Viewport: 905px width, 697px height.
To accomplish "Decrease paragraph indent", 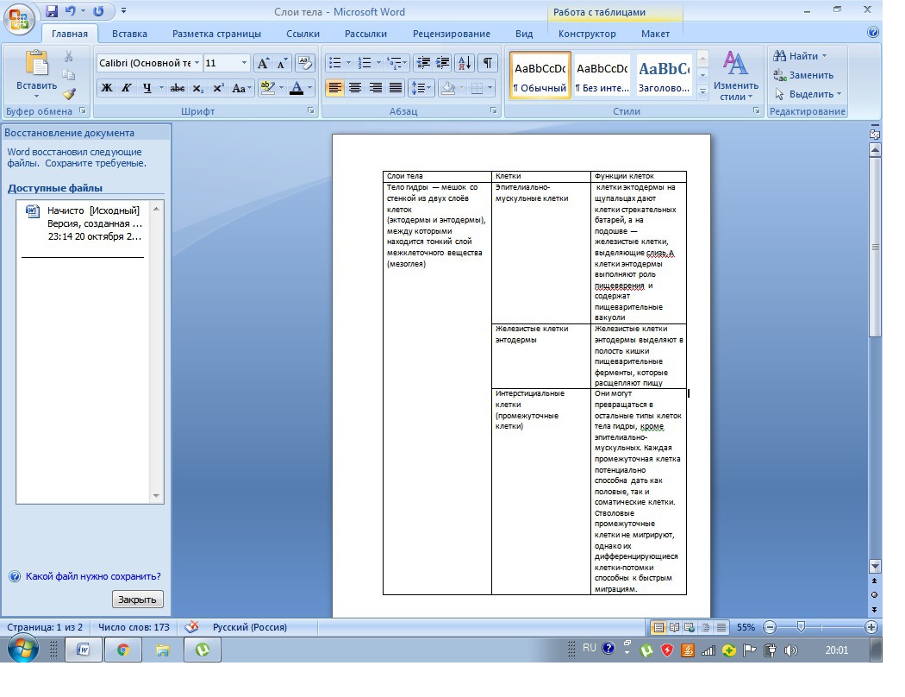I will pos(423,63).
